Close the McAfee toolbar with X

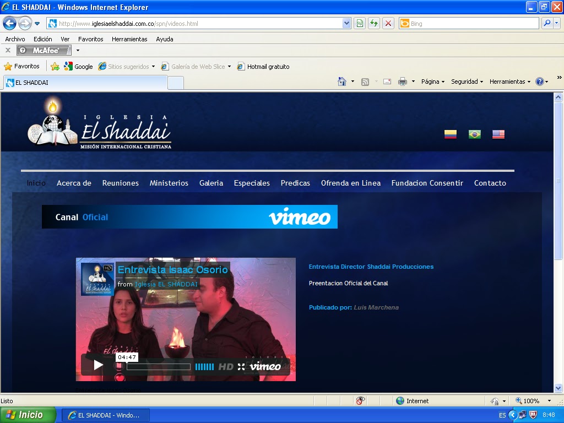(8, 50)
